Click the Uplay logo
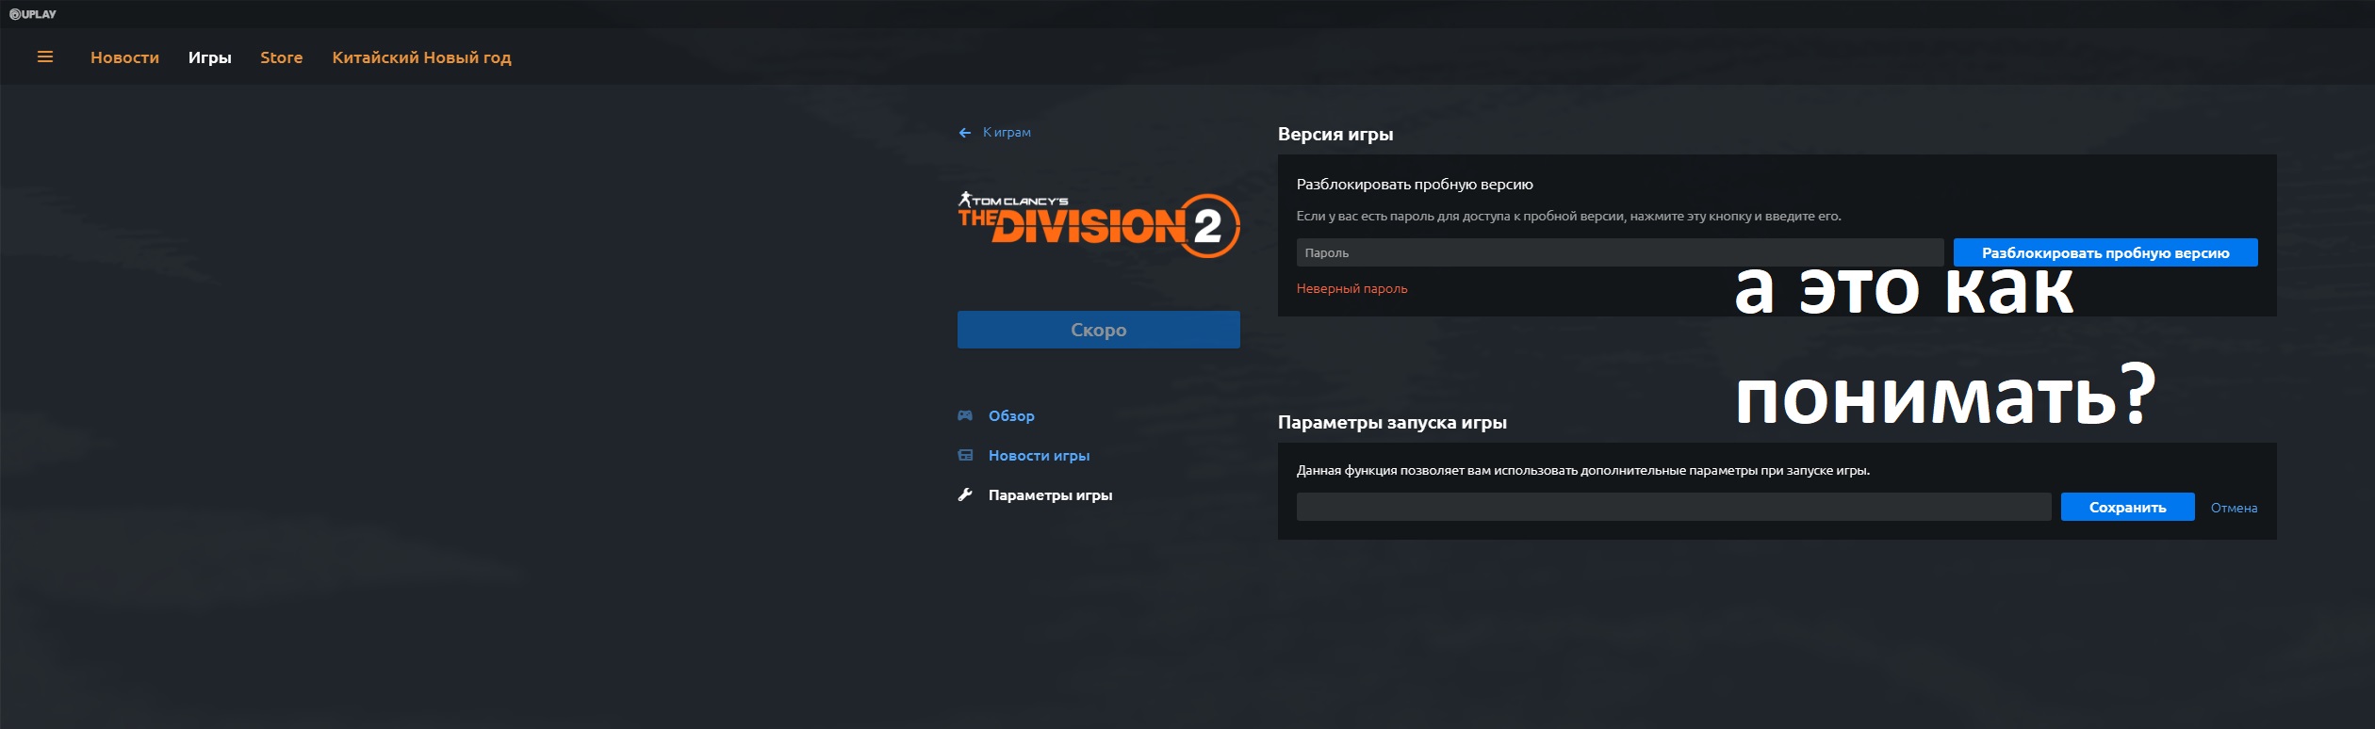The image size is (2375, 729). (33, 14)
